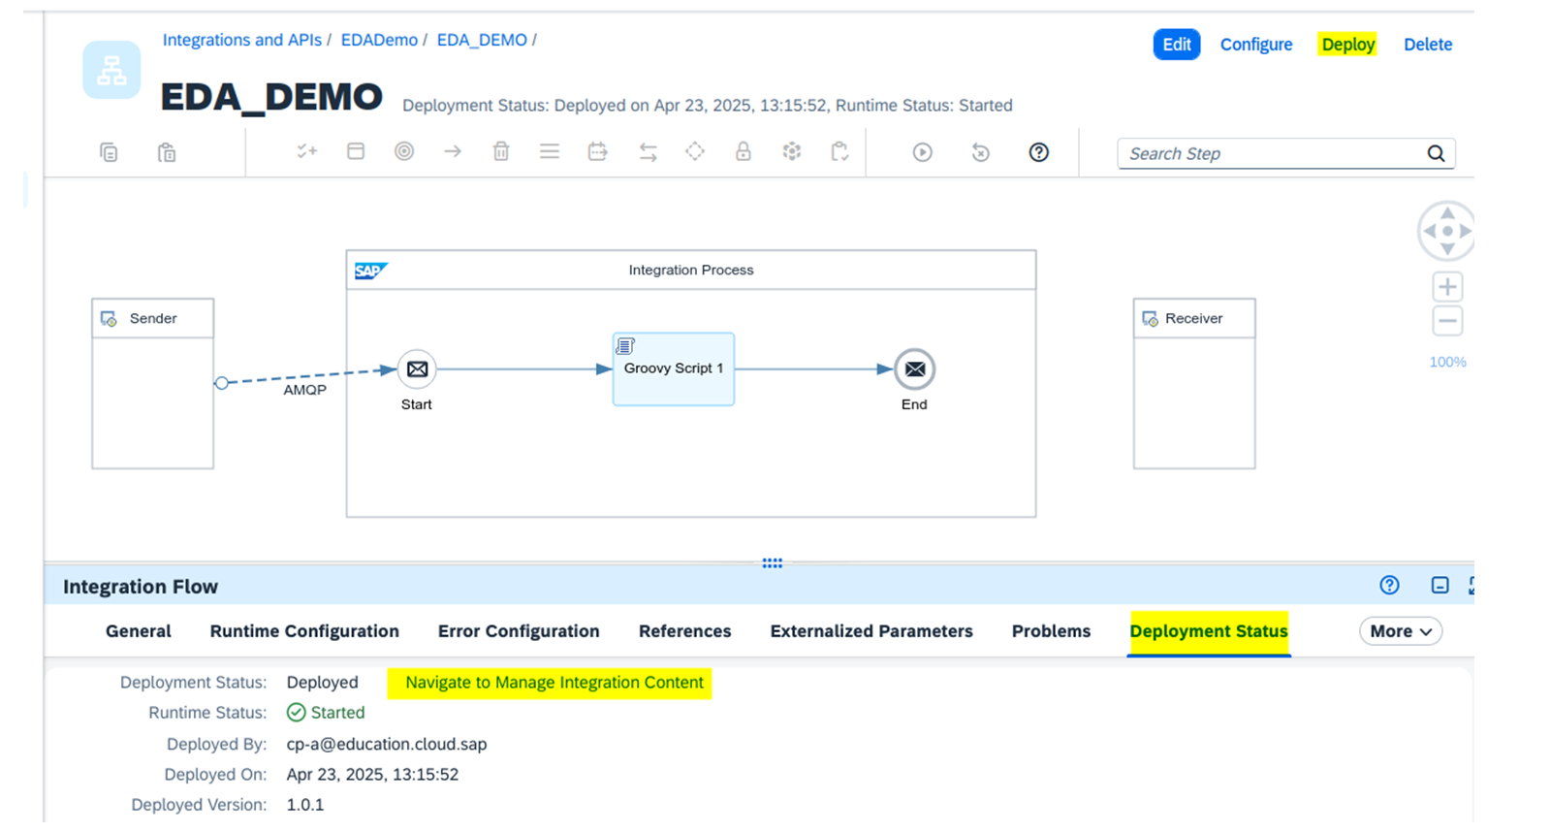Screen dimensions: 1551x832
Task: Click the diamond-shaped toolbar icon
Action: pos(695,151)
